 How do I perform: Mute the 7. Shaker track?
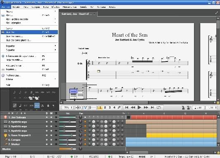tap(51, 144)
